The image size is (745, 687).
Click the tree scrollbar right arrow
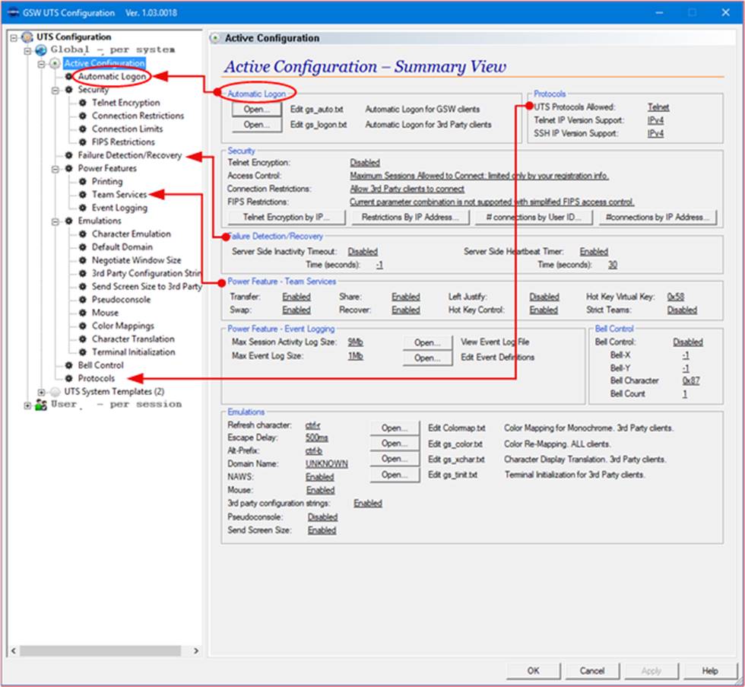[196, 650]
